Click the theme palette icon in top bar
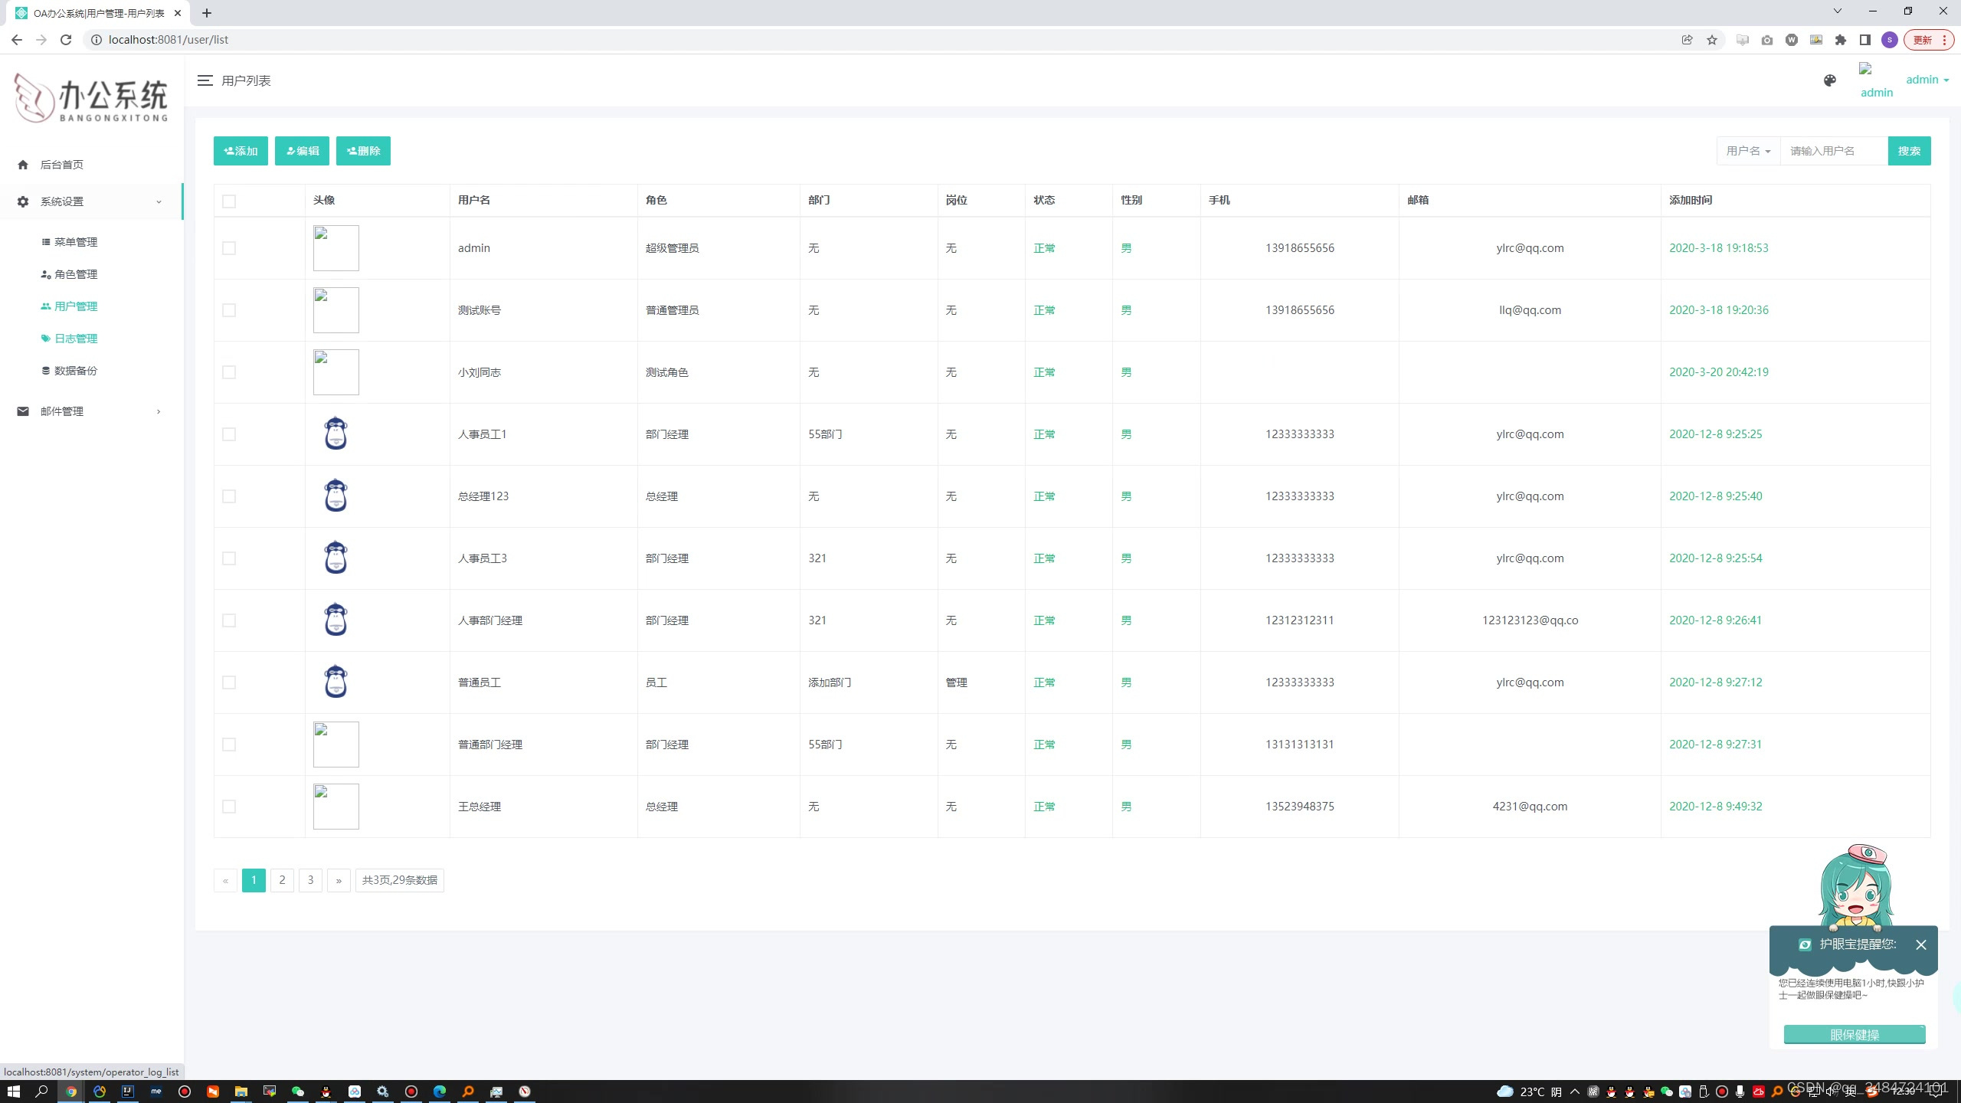Image resolution: width=1961 pixels, height=1103 pixels. coord(1829,80)
